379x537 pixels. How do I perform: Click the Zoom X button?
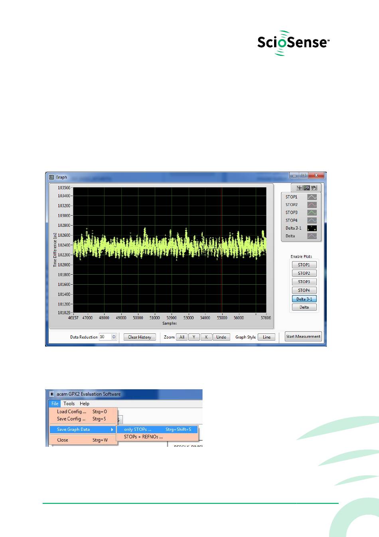click(x=206, y=337)
